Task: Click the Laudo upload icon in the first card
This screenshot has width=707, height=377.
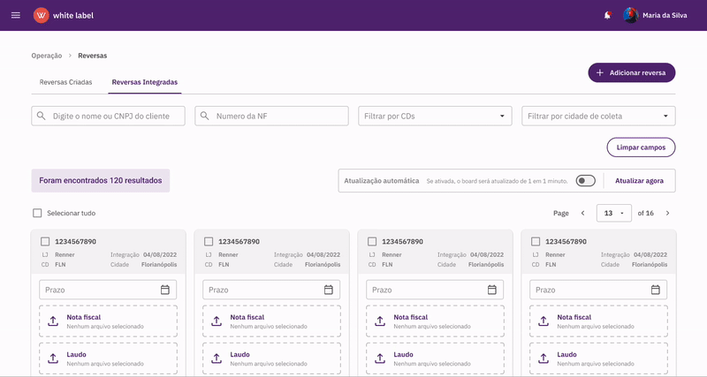Action: [x=53, y=358]
